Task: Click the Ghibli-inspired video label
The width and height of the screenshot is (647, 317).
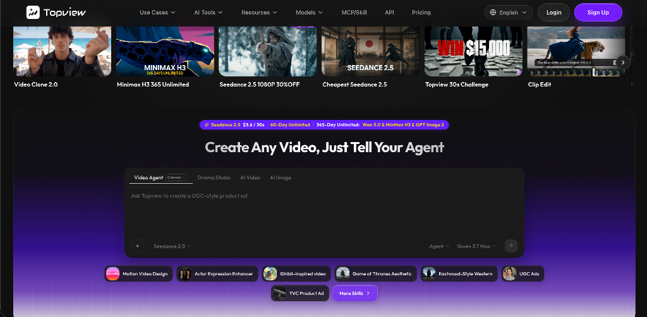Action: tap(303, 273)
